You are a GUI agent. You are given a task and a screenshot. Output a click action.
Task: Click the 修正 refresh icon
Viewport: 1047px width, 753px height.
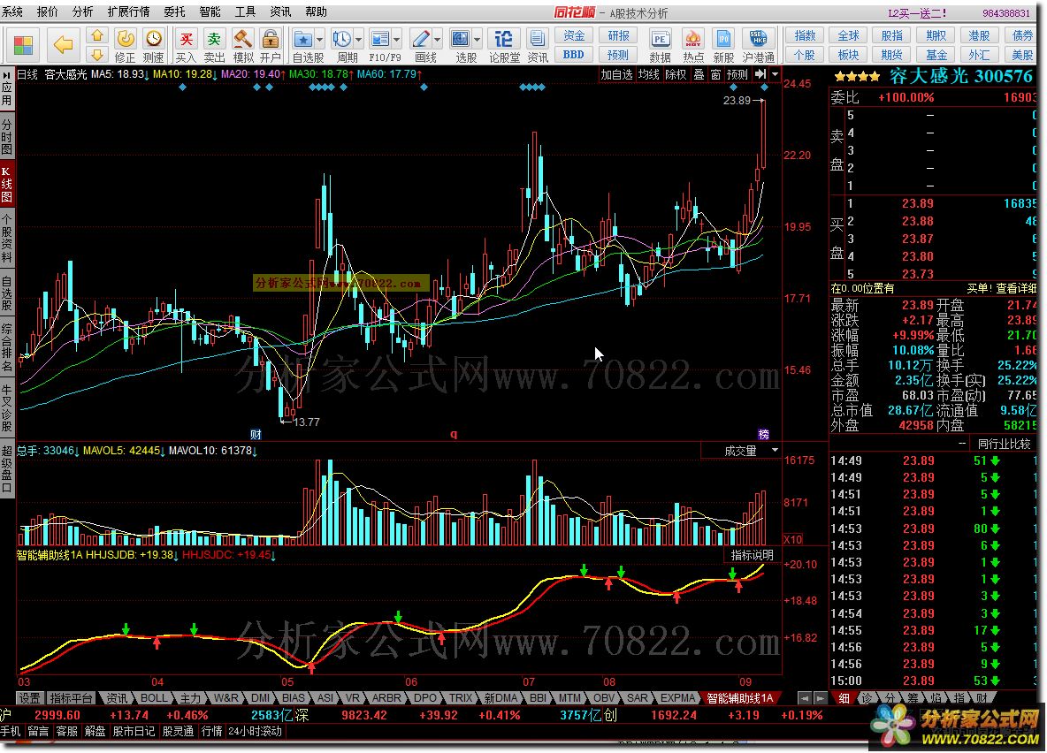[125, 39]
